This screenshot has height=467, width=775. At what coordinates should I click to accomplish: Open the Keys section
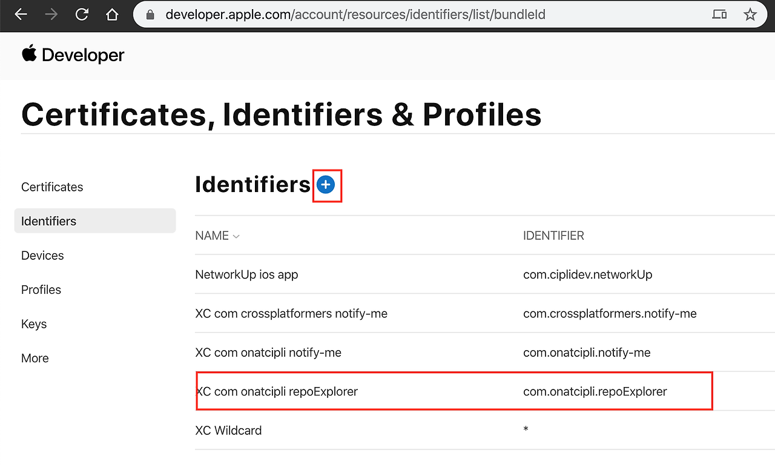point(34,324)
